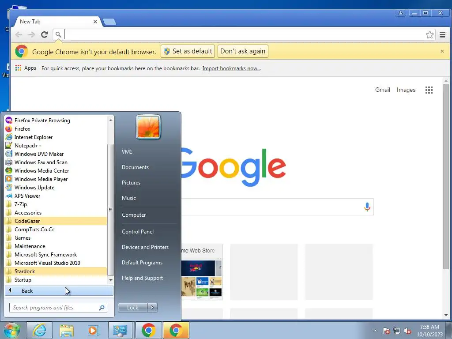Open Control Panel from the Start menu

coord(138,231)
